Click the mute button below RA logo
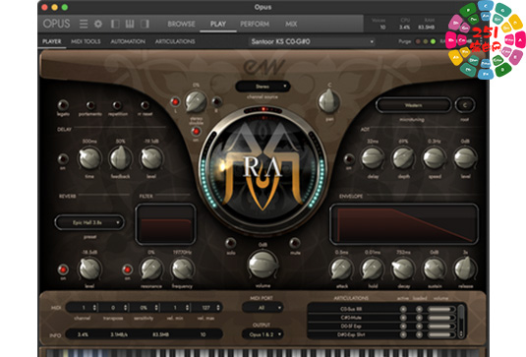Viewport: 526px width, 357px height. coord(295,243)
